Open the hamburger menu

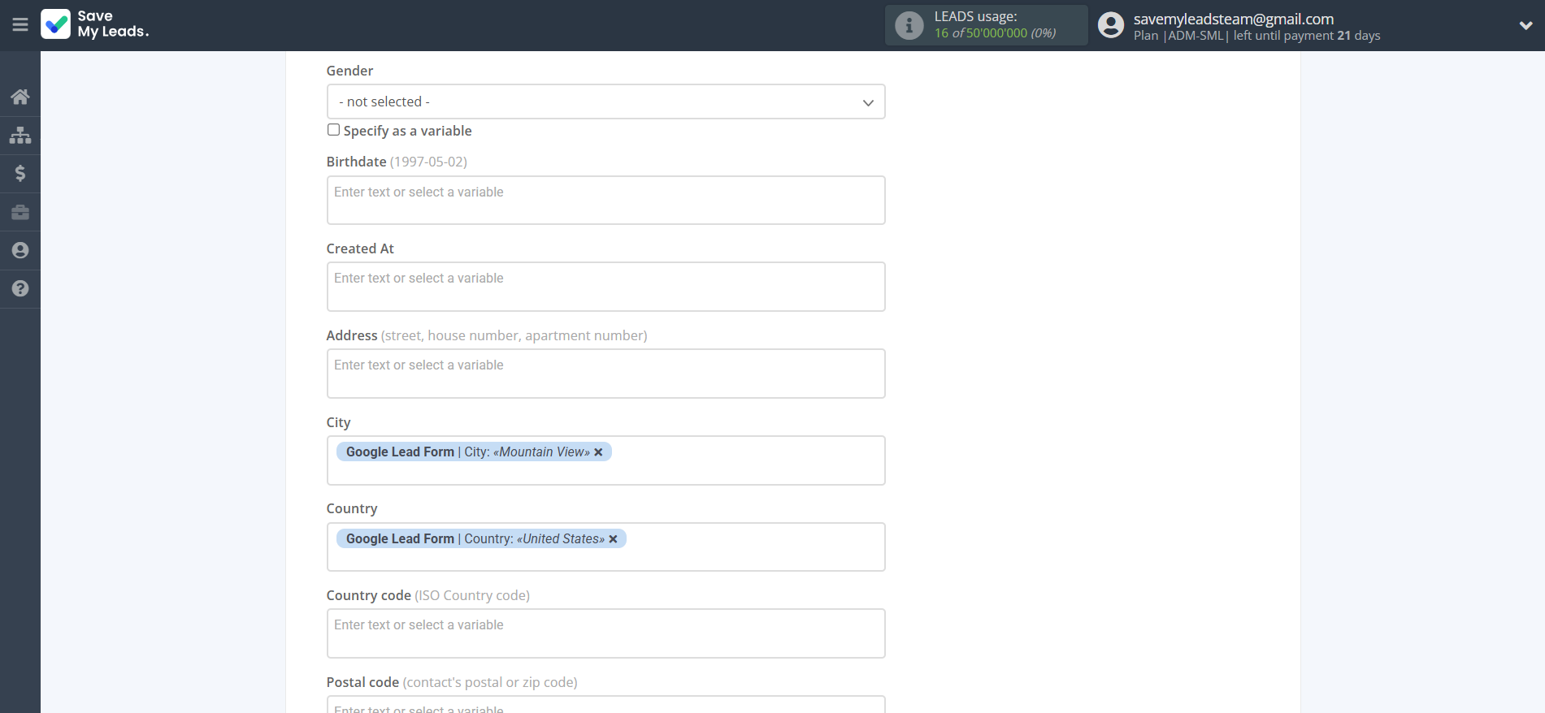point(20,25)
